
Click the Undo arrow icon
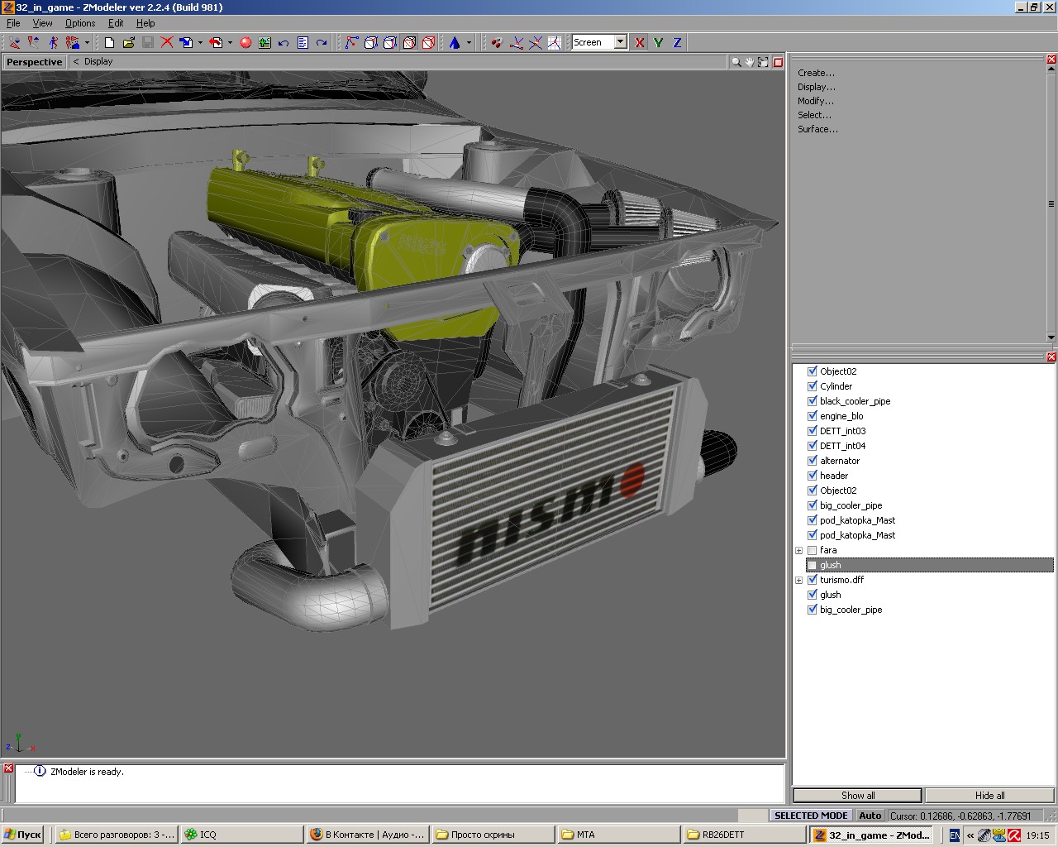tap(284, 42)
